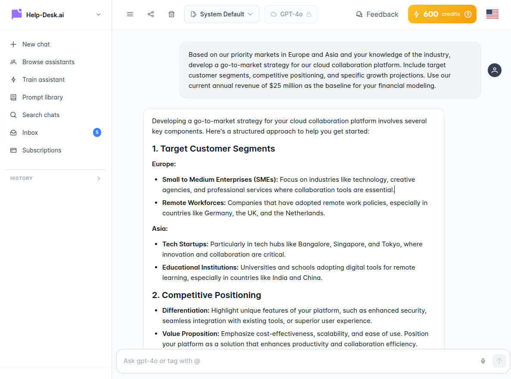
Task: Click the credits help question mark icon
Action: point(468,14)
